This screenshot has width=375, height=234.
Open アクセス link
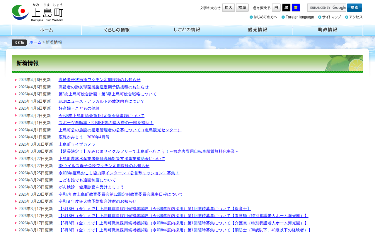point(354,17)
